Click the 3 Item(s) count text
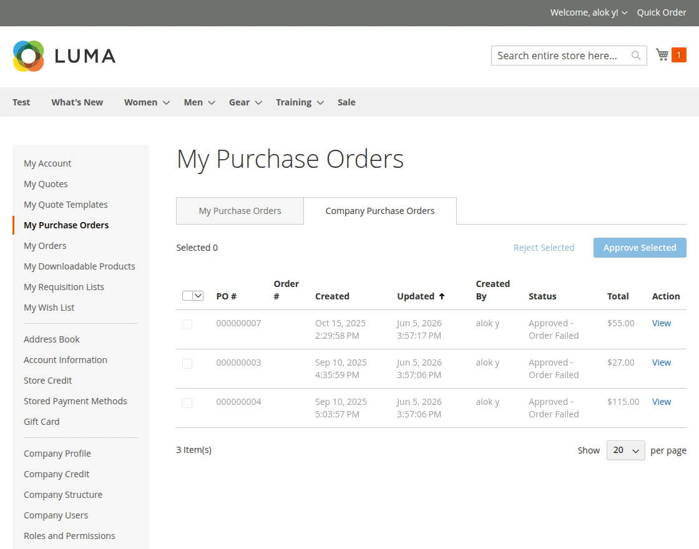 [x=194, y=450]
